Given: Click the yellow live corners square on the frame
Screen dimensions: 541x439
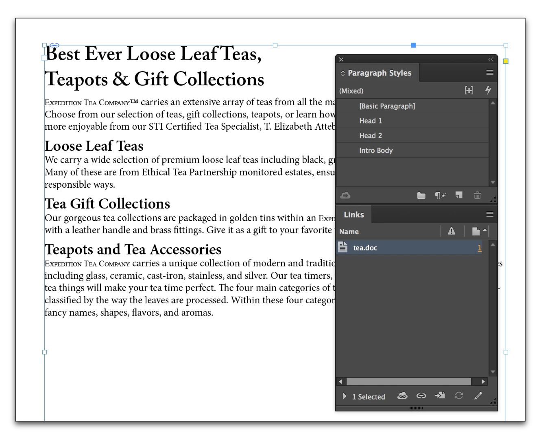Looking at the screenshot, I should tap(506, 61).
